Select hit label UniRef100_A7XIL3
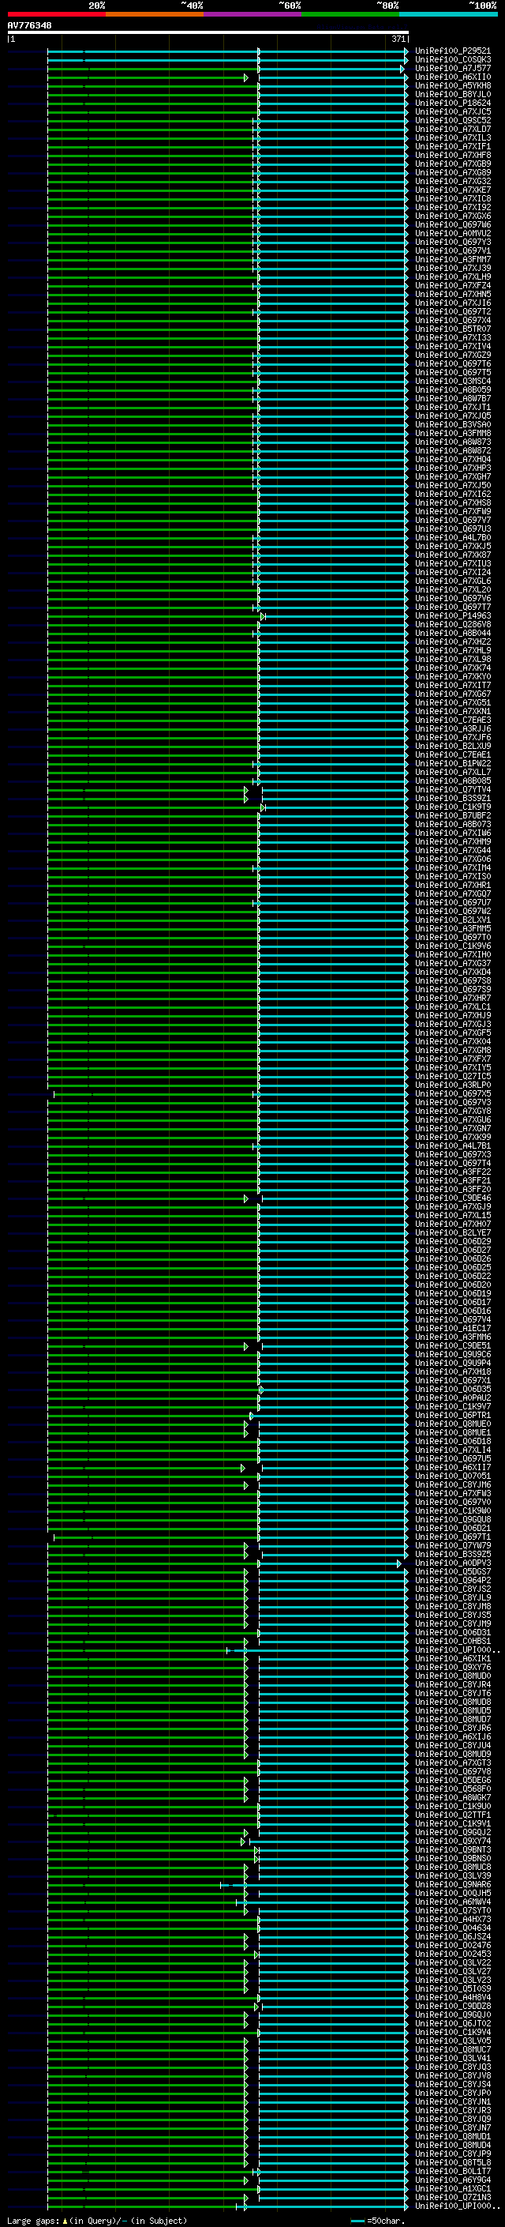The height and width of the screenshot is (2227, 505). 453,137
